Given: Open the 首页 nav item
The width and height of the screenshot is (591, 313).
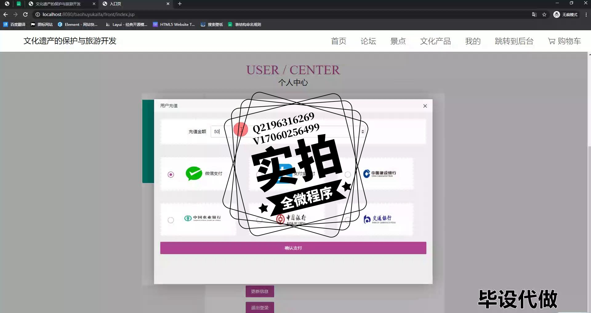Looking at the screenshot, I should coord(339,41).
